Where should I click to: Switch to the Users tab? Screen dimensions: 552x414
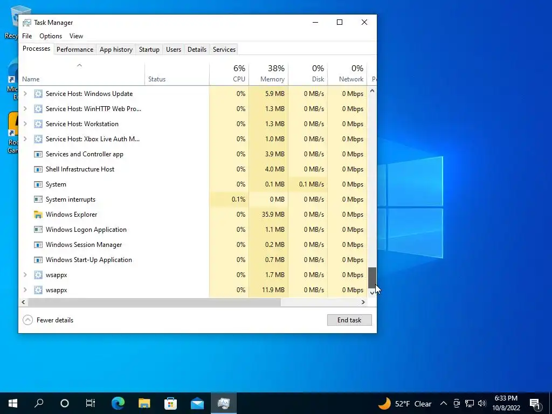[174, 50]
